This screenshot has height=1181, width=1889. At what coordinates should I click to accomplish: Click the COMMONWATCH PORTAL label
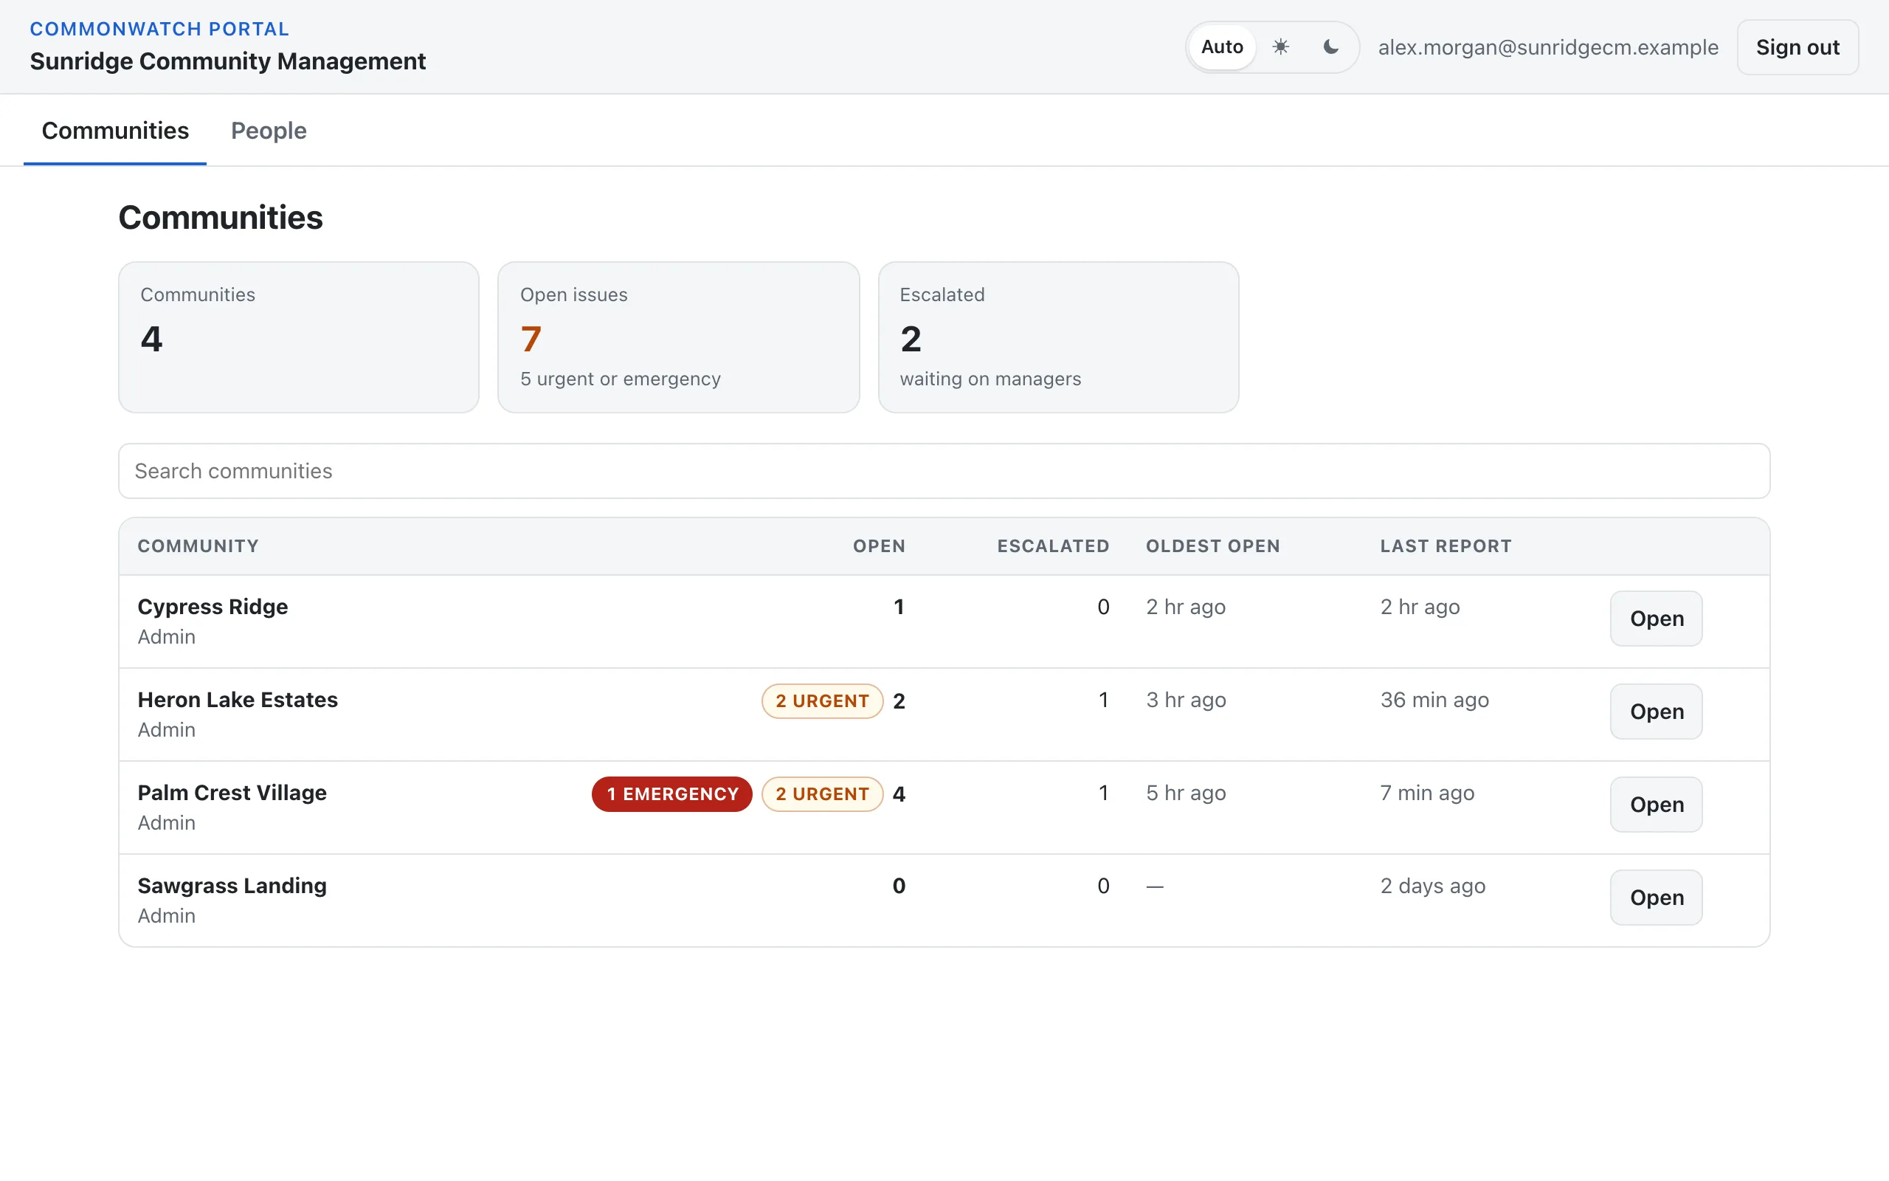coord(159,29)
